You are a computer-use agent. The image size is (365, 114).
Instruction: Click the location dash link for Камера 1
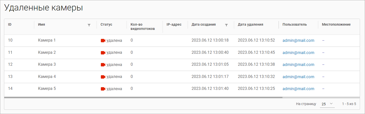323,40
